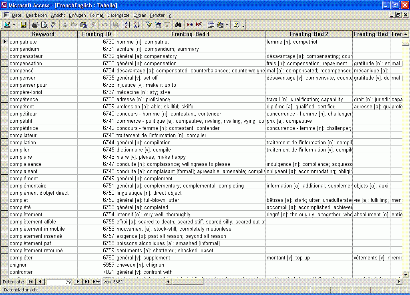Create a new record with the toolbar icon
The image size is (410, 295).
pyautogui.click(x=189, y=24)
